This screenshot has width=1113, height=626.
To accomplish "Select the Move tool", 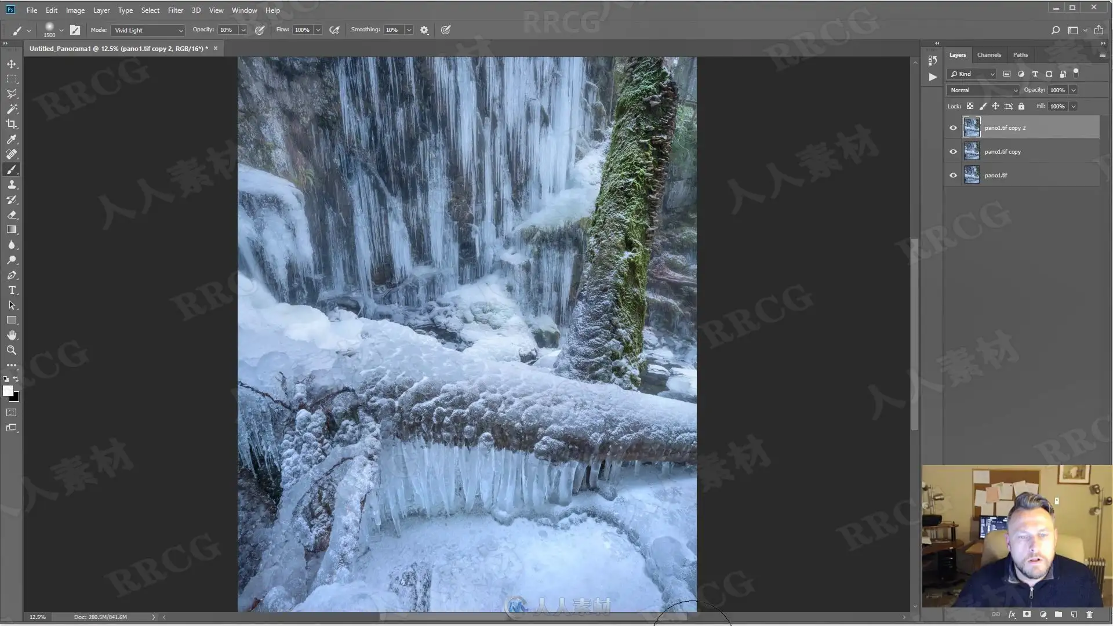I will (12, 64).
